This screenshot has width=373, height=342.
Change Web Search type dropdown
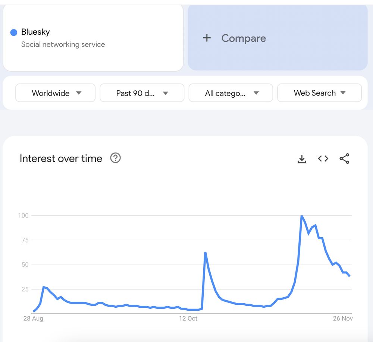pos(319,93)
